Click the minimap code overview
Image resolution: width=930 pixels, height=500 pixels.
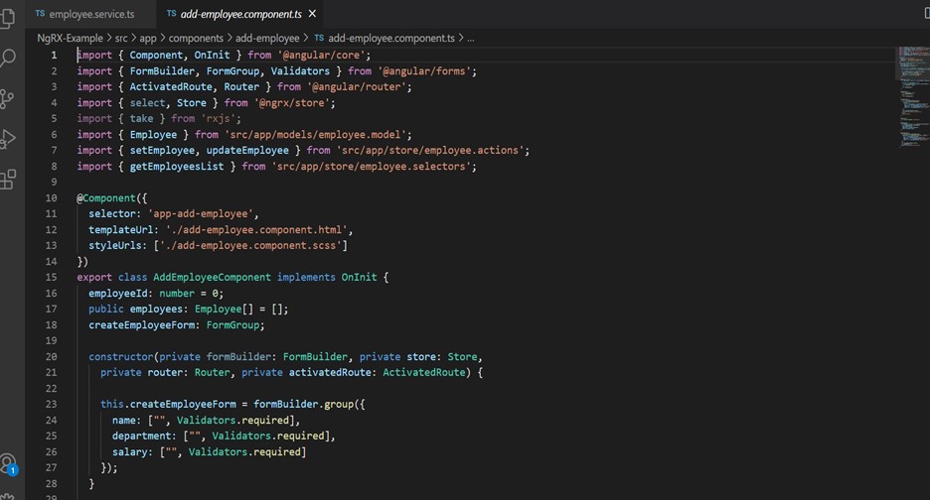[x=911, y=99]
